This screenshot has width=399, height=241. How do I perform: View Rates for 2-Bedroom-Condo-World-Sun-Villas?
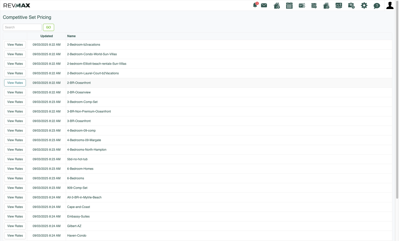pos(15,54)
